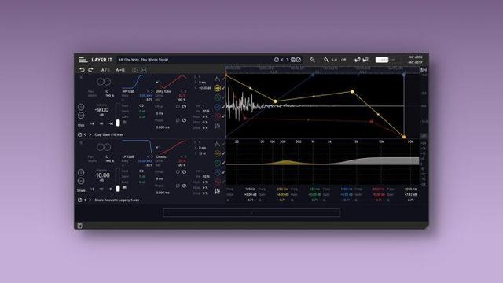This screenshot has width=503, height=283.
Task: Click the green envelope selector icon in Snare layer
Action: pos(218,163)
